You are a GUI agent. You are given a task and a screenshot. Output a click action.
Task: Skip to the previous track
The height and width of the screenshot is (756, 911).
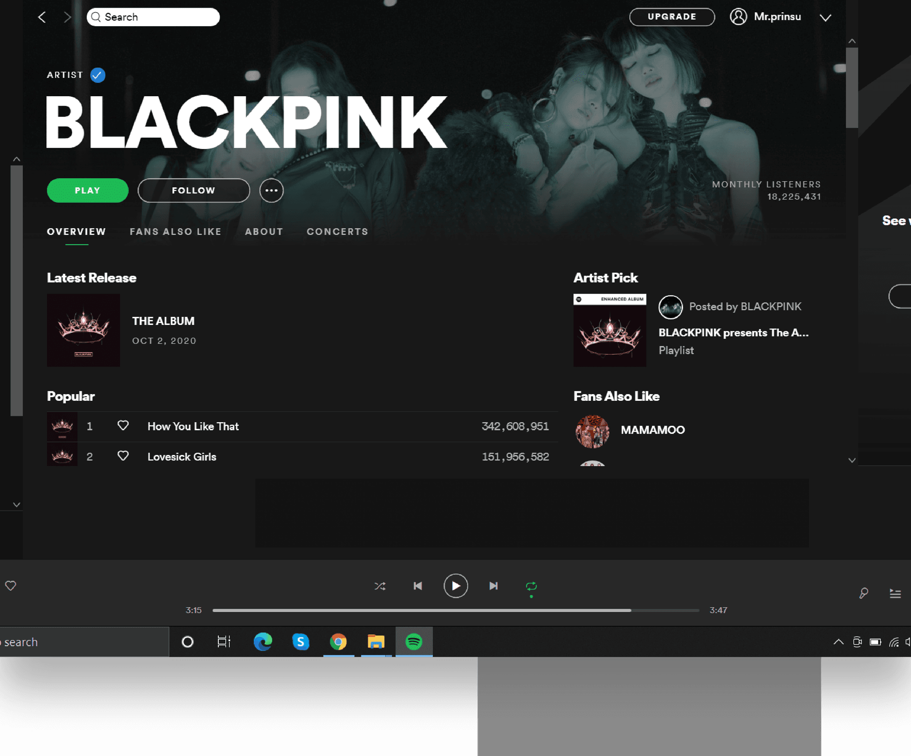click(418, 586)
